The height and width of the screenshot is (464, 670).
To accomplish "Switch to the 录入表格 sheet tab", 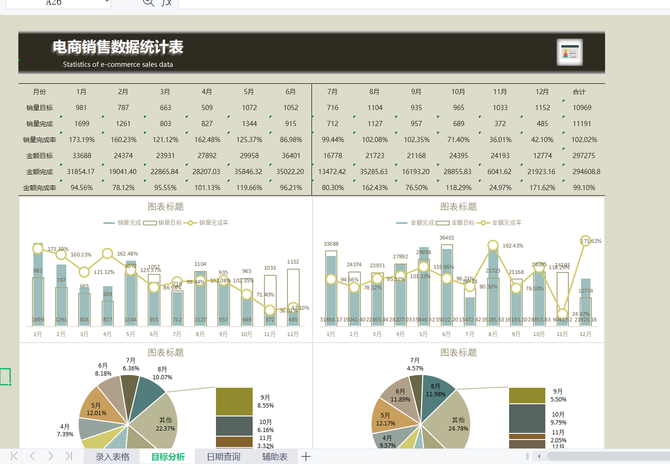I will (x=112, y=456).
